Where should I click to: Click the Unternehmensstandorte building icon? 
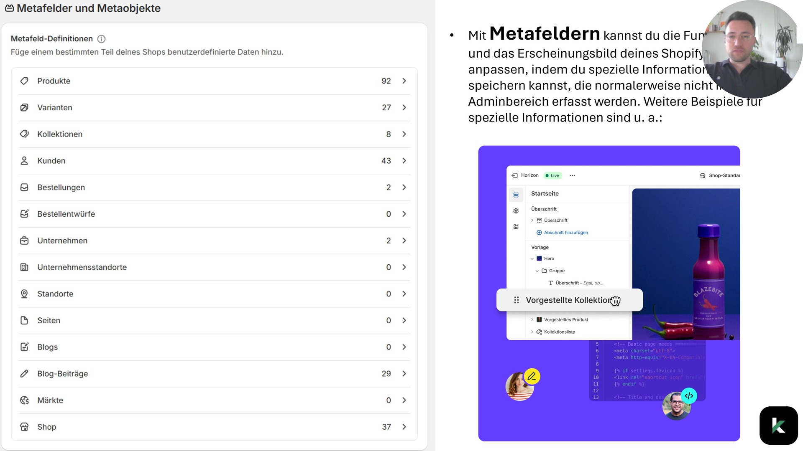pyautogui.click(x=24, y=267)
